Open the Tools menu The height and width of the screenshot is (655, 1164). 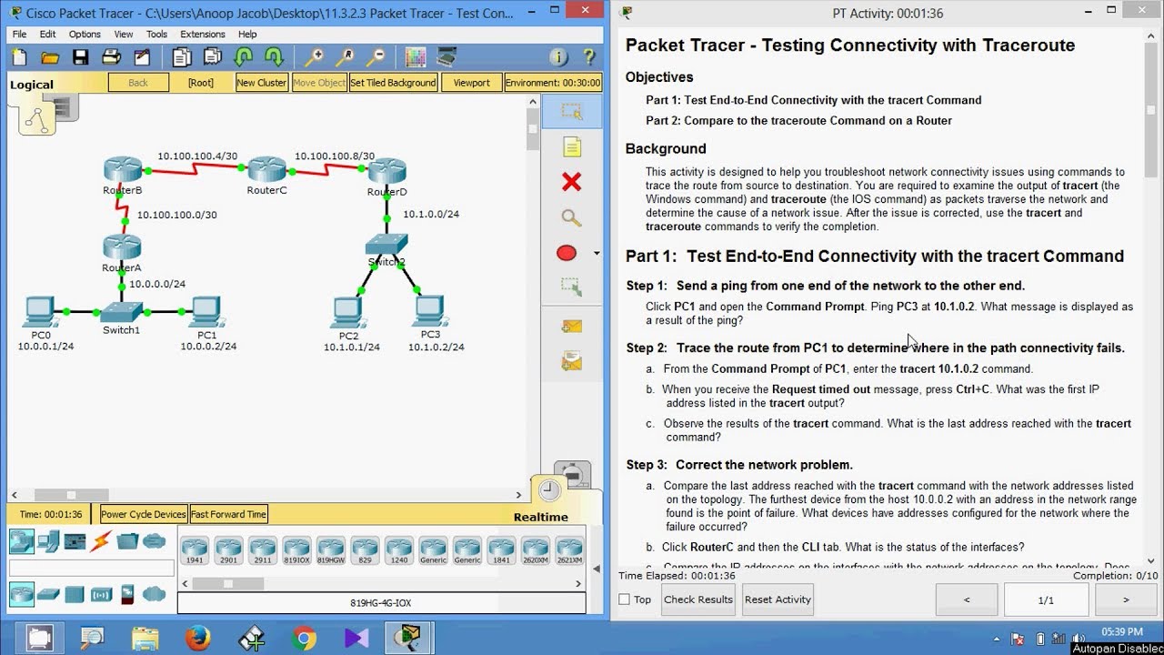(x=156, y=35)
